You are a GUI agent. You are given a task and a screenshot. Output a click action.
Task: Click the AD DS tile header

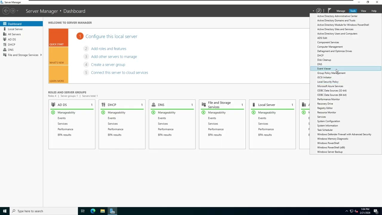72,105
